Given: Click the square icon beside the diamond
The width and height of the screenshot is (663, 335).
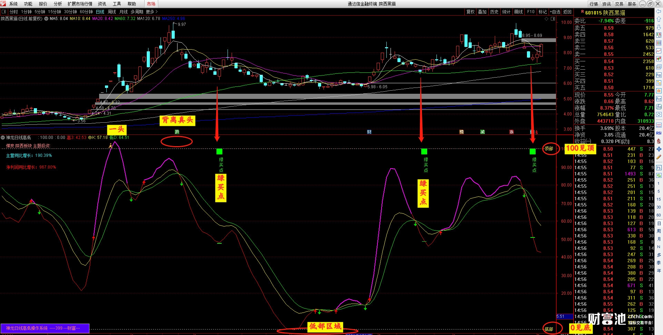Looking at the screenshot, I should 552,19.
